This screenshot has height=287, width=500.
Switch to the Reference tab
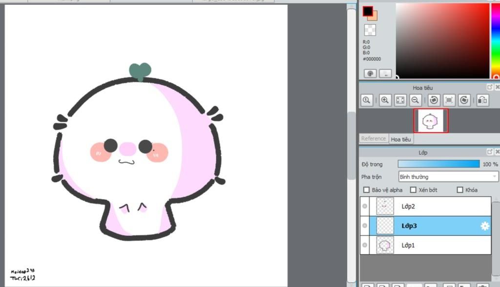[x=374, y=138]
